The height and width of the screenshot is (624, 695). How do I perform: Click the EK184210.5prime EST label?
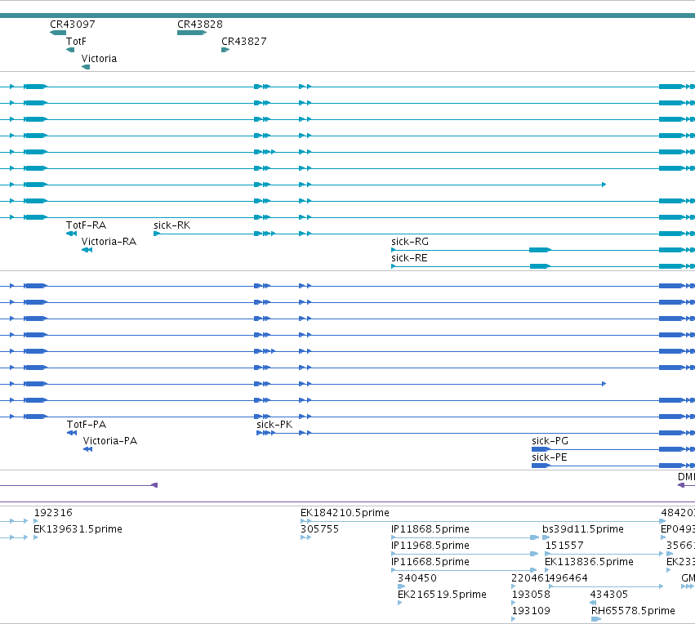click(345, 513)
